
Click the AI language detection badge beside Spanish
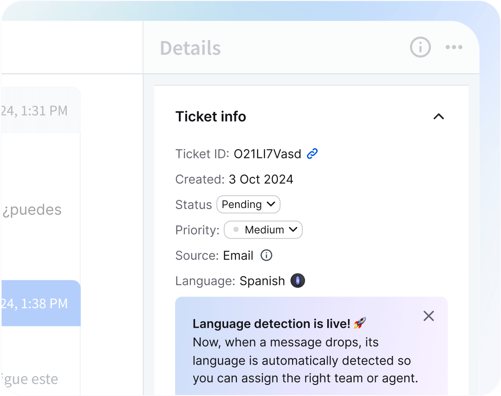pos(297,280)
